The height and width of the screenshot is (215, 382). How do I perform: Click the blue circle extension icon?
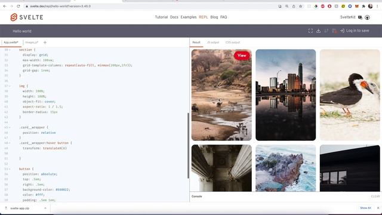click(350, 7)
